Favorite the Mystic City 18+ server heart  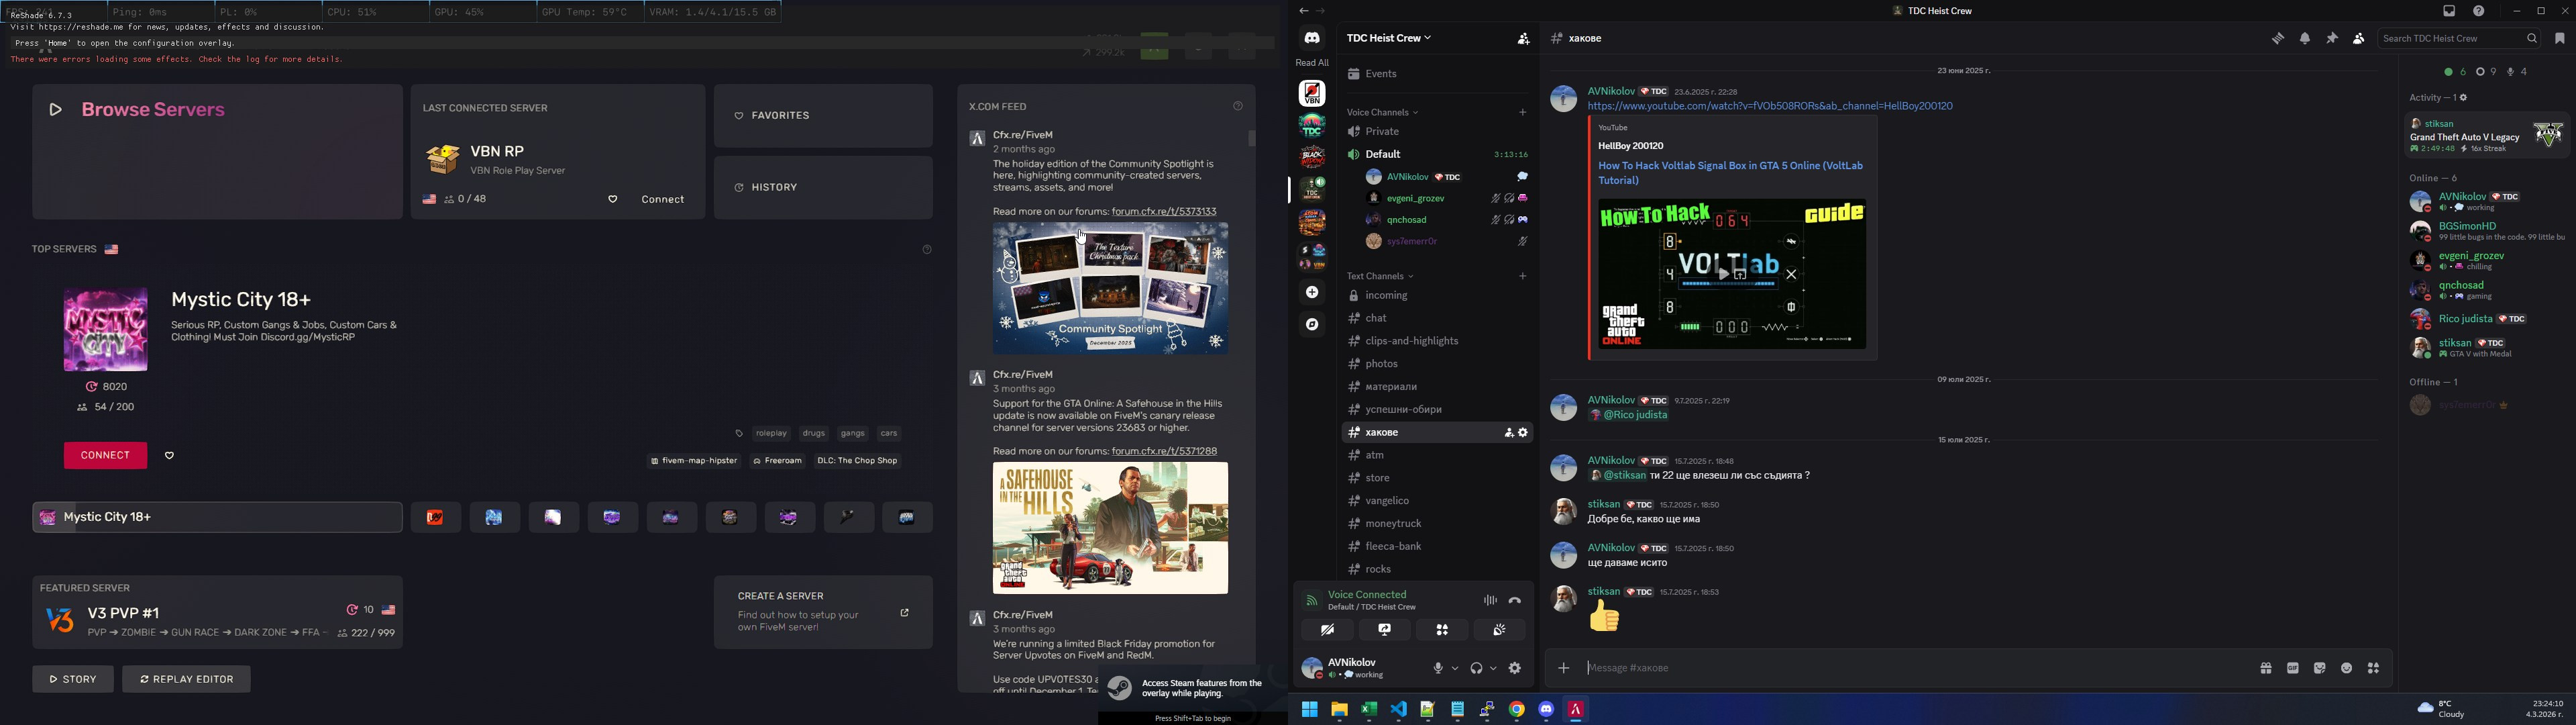tap(170, 456)
